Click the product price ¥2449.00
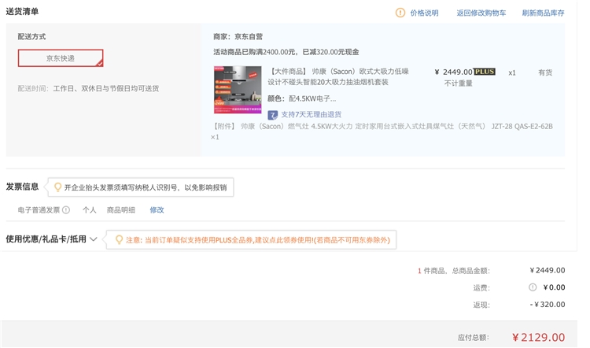The image size is (590, 348). [x=453, y=72]
